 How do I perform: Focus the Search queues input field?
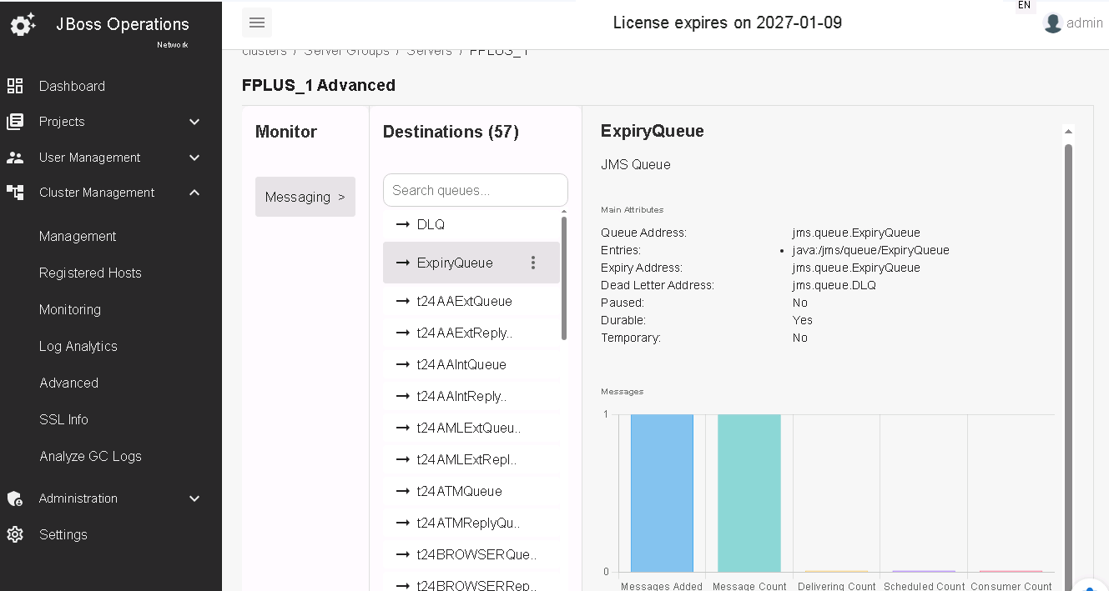[476, 190]
